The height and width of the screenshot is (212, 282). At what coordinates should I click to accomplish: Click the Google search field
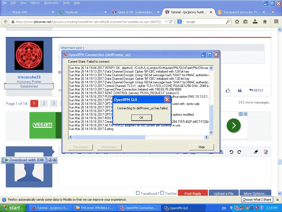point(205,22)
